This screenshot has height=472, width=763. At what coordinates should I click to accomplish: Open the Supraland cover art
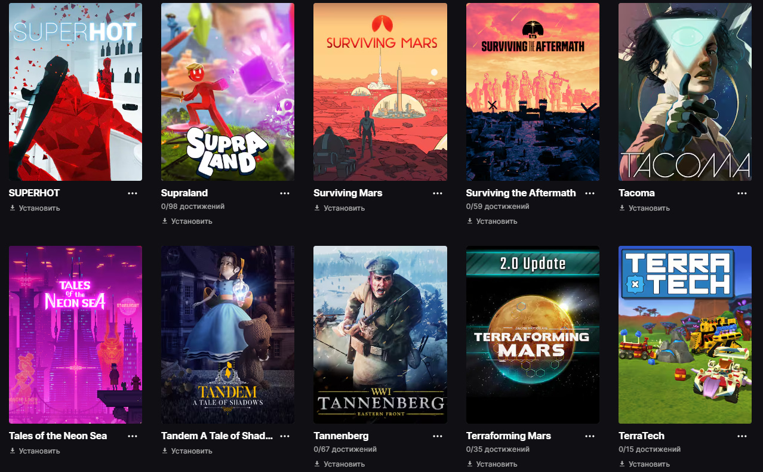tap(227, 92)
